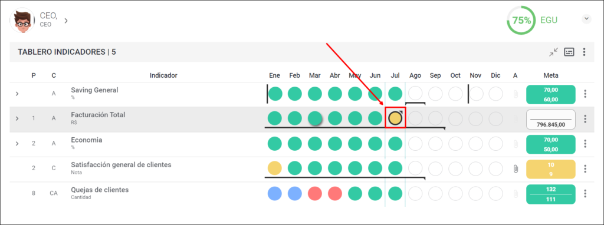Open the card view icon beside collapse arrows
This screenshot has height=225, width=604.
569,52
